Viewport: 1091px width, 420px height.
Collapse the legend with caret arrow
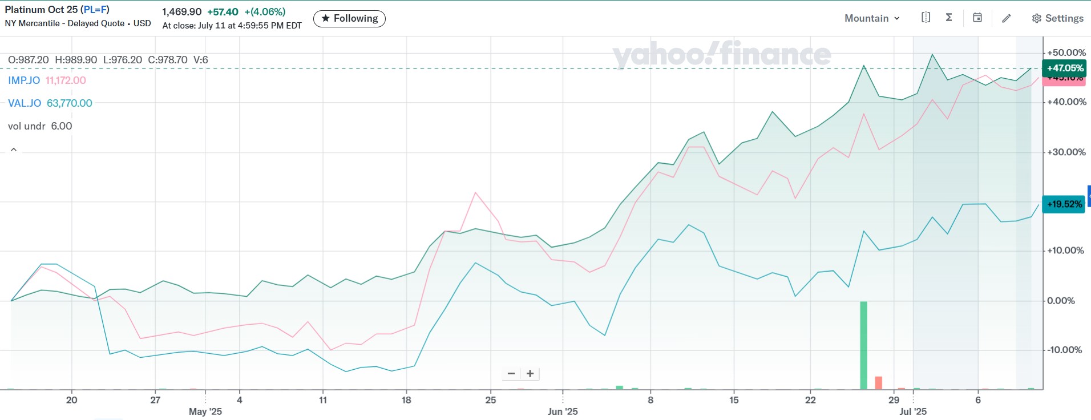pyautogui.click(x=14, y=150)
